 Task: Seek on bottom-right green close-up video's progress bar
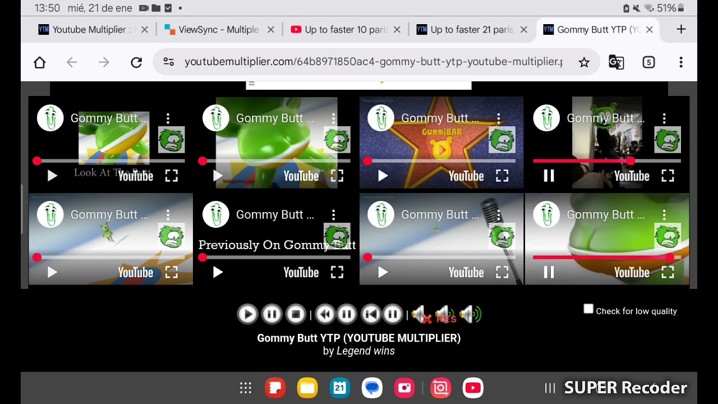click(x=607, y=258)
